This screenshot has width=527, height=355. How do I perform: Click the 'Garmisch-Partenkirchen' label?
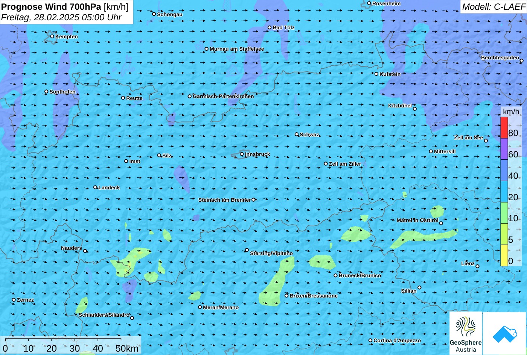pyautogui.click(x=223, y=96)
